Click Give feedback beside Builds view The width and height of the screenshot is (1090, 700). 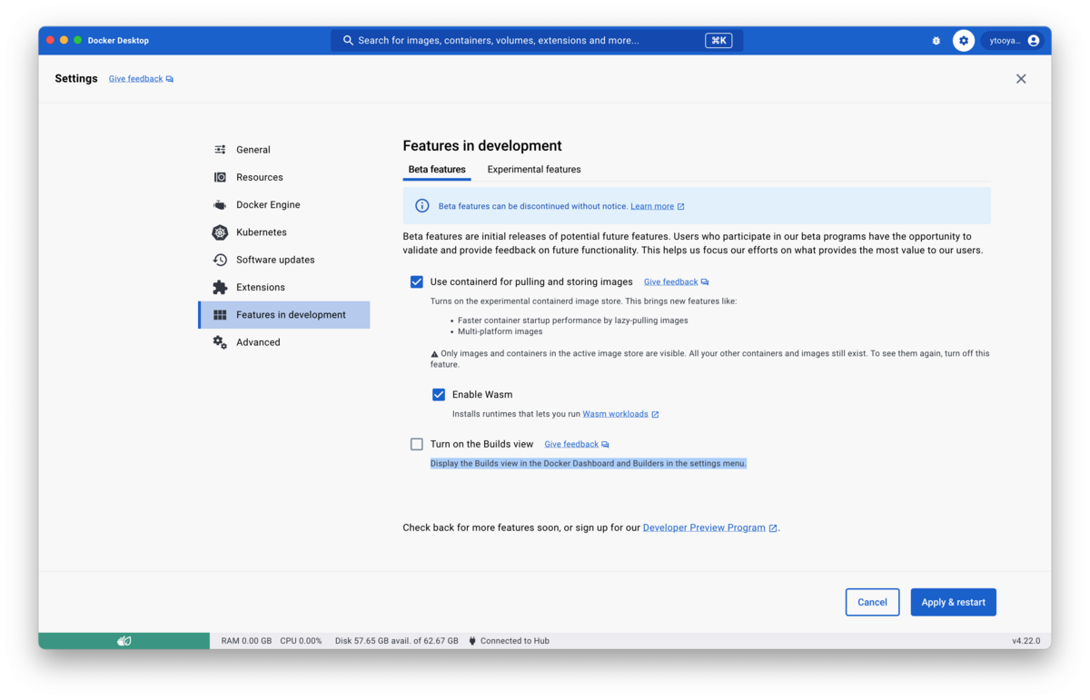point(571,445)
